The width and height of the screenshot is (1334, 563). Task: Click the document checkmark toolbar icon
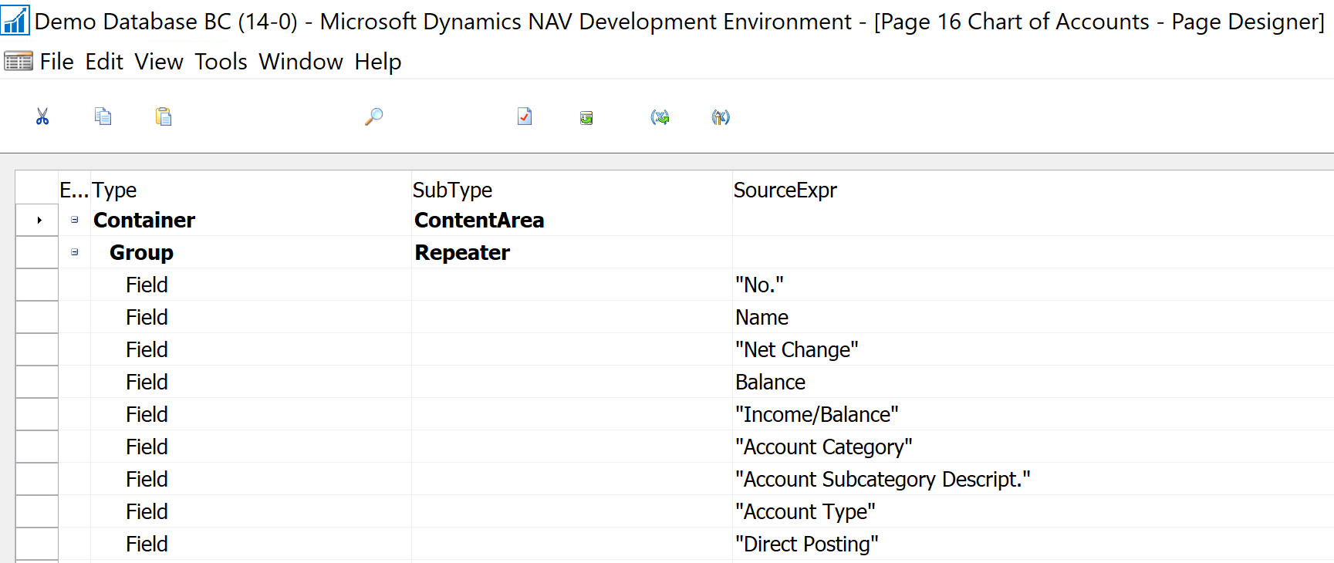pyautogui.click(x=525, y=116)
